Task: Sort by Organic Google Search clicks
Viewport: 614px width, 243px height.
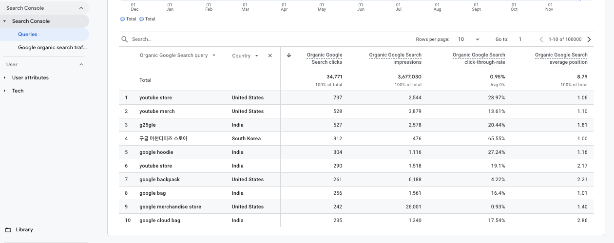Action: click(x=324, y=58)
